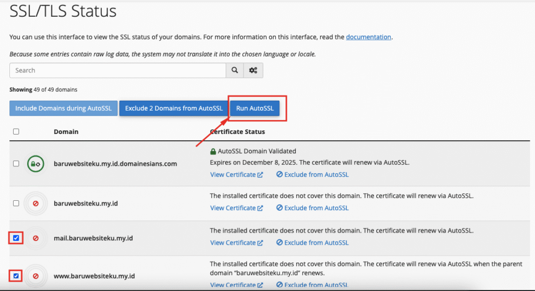
Task: View Certificate for baruwebsiteku.my.id.domainesians.com
Action: (237, 175)
